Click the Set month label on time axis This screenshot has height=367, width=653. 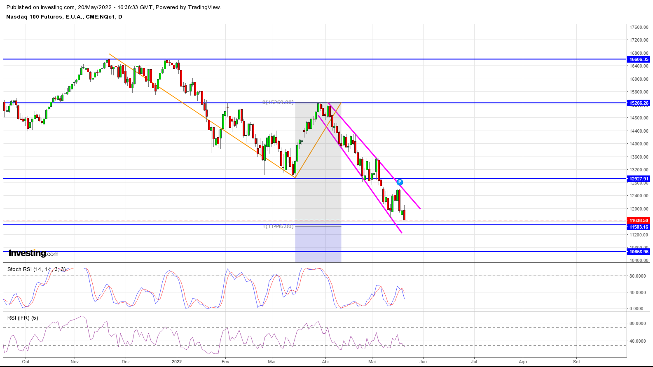(576, 362)
